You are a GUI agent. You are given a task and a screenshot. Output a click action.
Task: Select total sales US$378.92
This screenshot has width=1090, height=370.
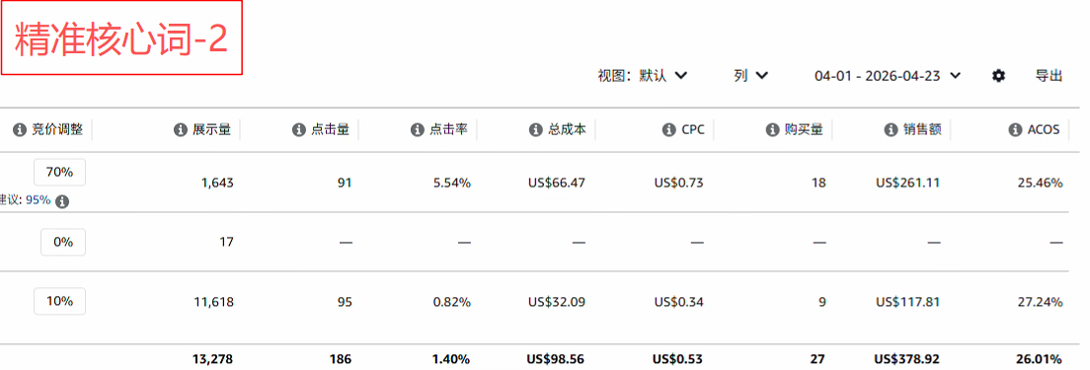coord(907,359)
